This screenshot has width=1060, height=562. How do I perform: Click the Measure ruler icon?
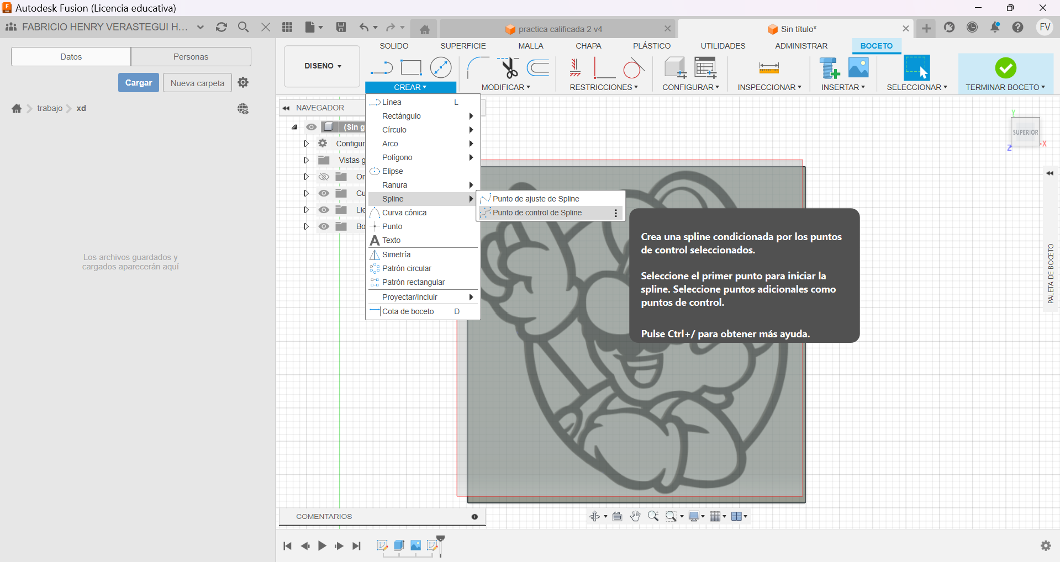click(769, 68)
